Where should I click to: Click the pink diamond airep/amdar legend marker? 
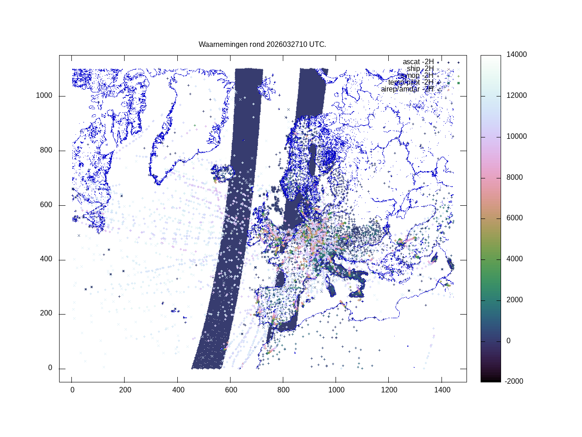(x=448, y=90)
